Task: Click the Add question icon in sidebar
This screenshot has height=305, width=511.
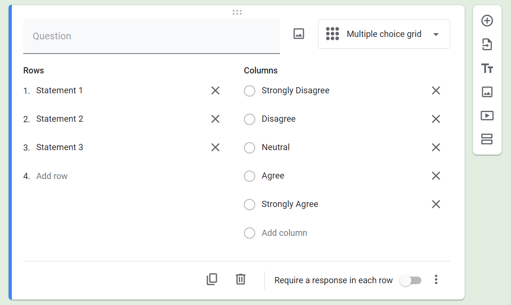Action: pyautogui.click(x=487, y=21)
